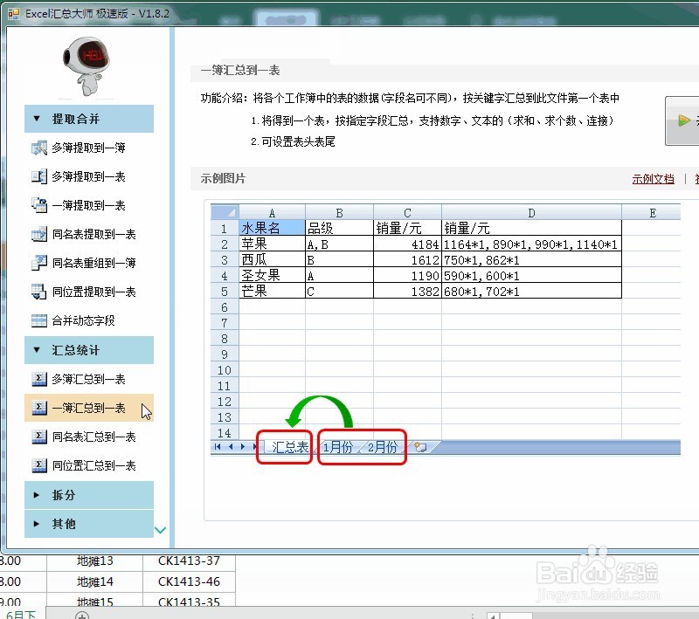Click cell 苹果 in example table
Image resolution: width=699 pixels, height=619 pixels.
click(272, 244)
